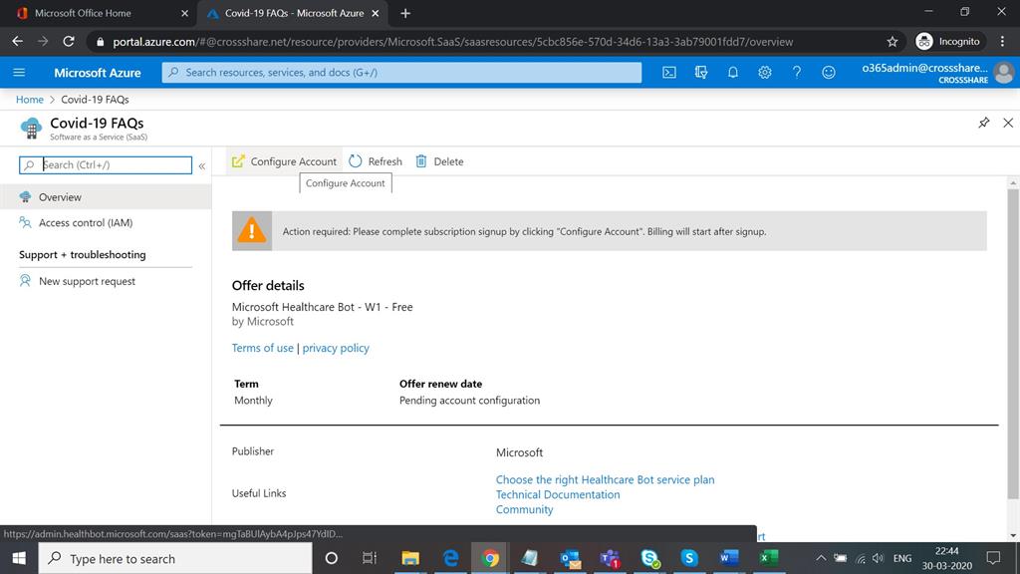Open the directory and subscription filter
The width and height of the screenshot is (1020, 574).
pyautogui.click(x=700, y=72)
